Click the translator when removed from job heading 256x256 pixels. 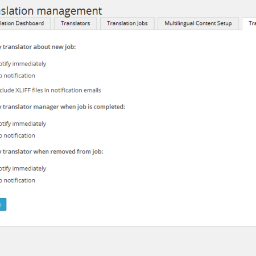(x=52, y=151)
